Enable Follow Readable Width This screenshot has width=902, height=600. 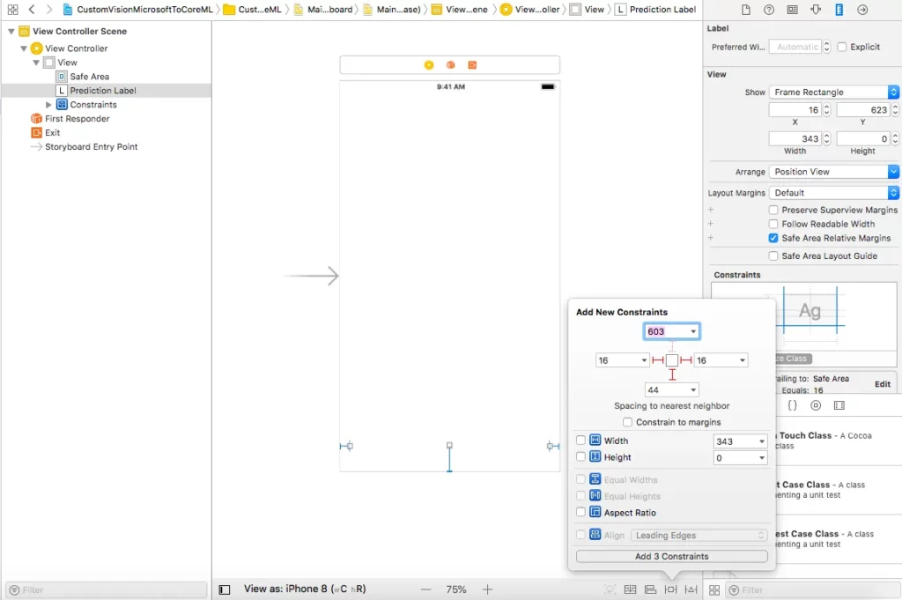click(x=773, y=225)
